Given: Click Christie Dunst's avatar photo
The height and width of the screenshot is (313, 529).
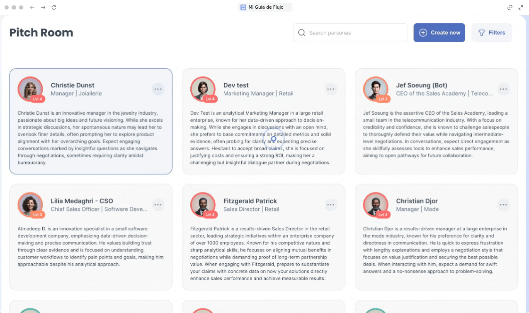Looking at the screenshot, I should tap(30, 89).
